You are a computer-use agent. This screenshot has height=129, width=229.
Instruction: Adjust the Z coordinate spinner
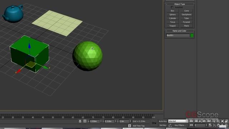pyautogui.click(x=130, y=121)
